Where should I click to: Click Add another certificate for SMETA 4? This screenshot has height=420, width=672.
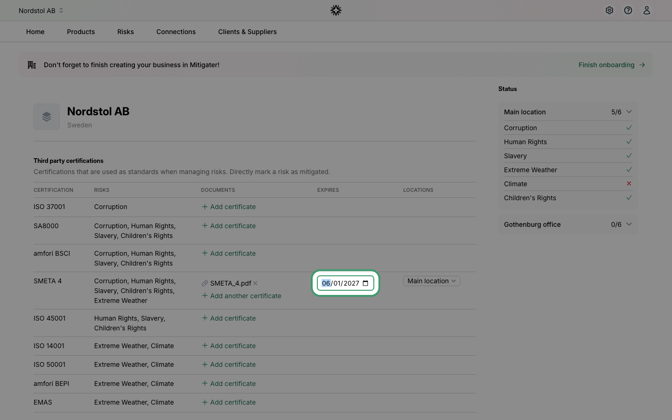pos(241,296)
